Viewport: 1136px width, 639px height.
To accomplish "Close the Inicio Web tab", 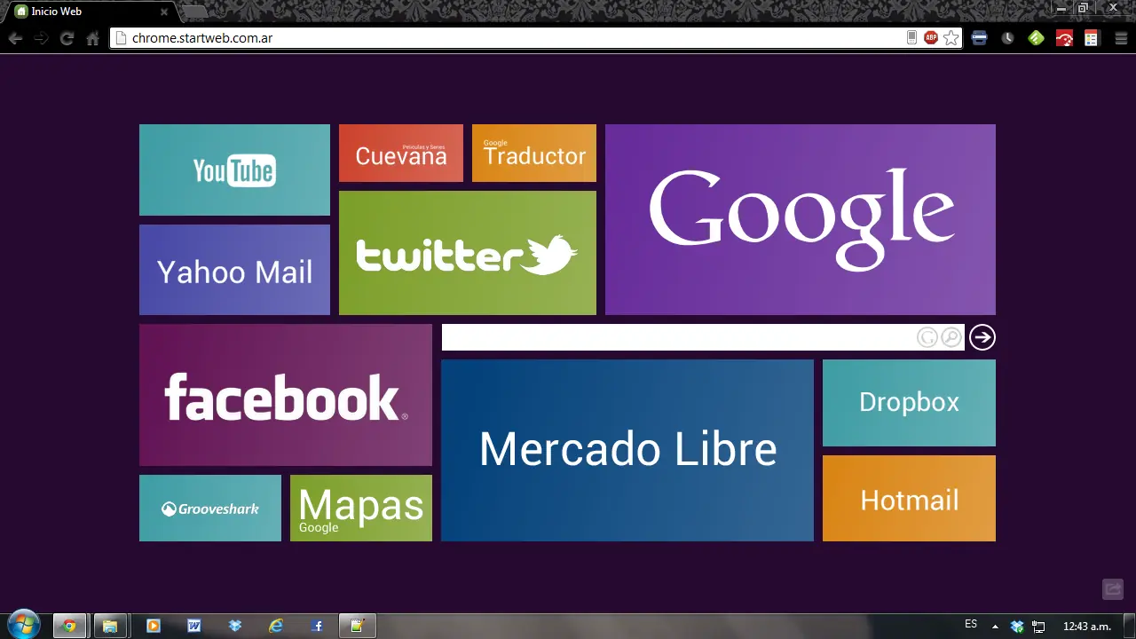I will pyautogui.click(x=163, y=12).
